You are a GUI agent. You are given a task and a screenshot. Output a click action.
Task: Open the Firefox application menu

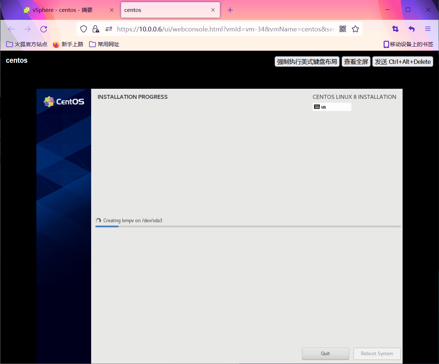pos(428,29)
